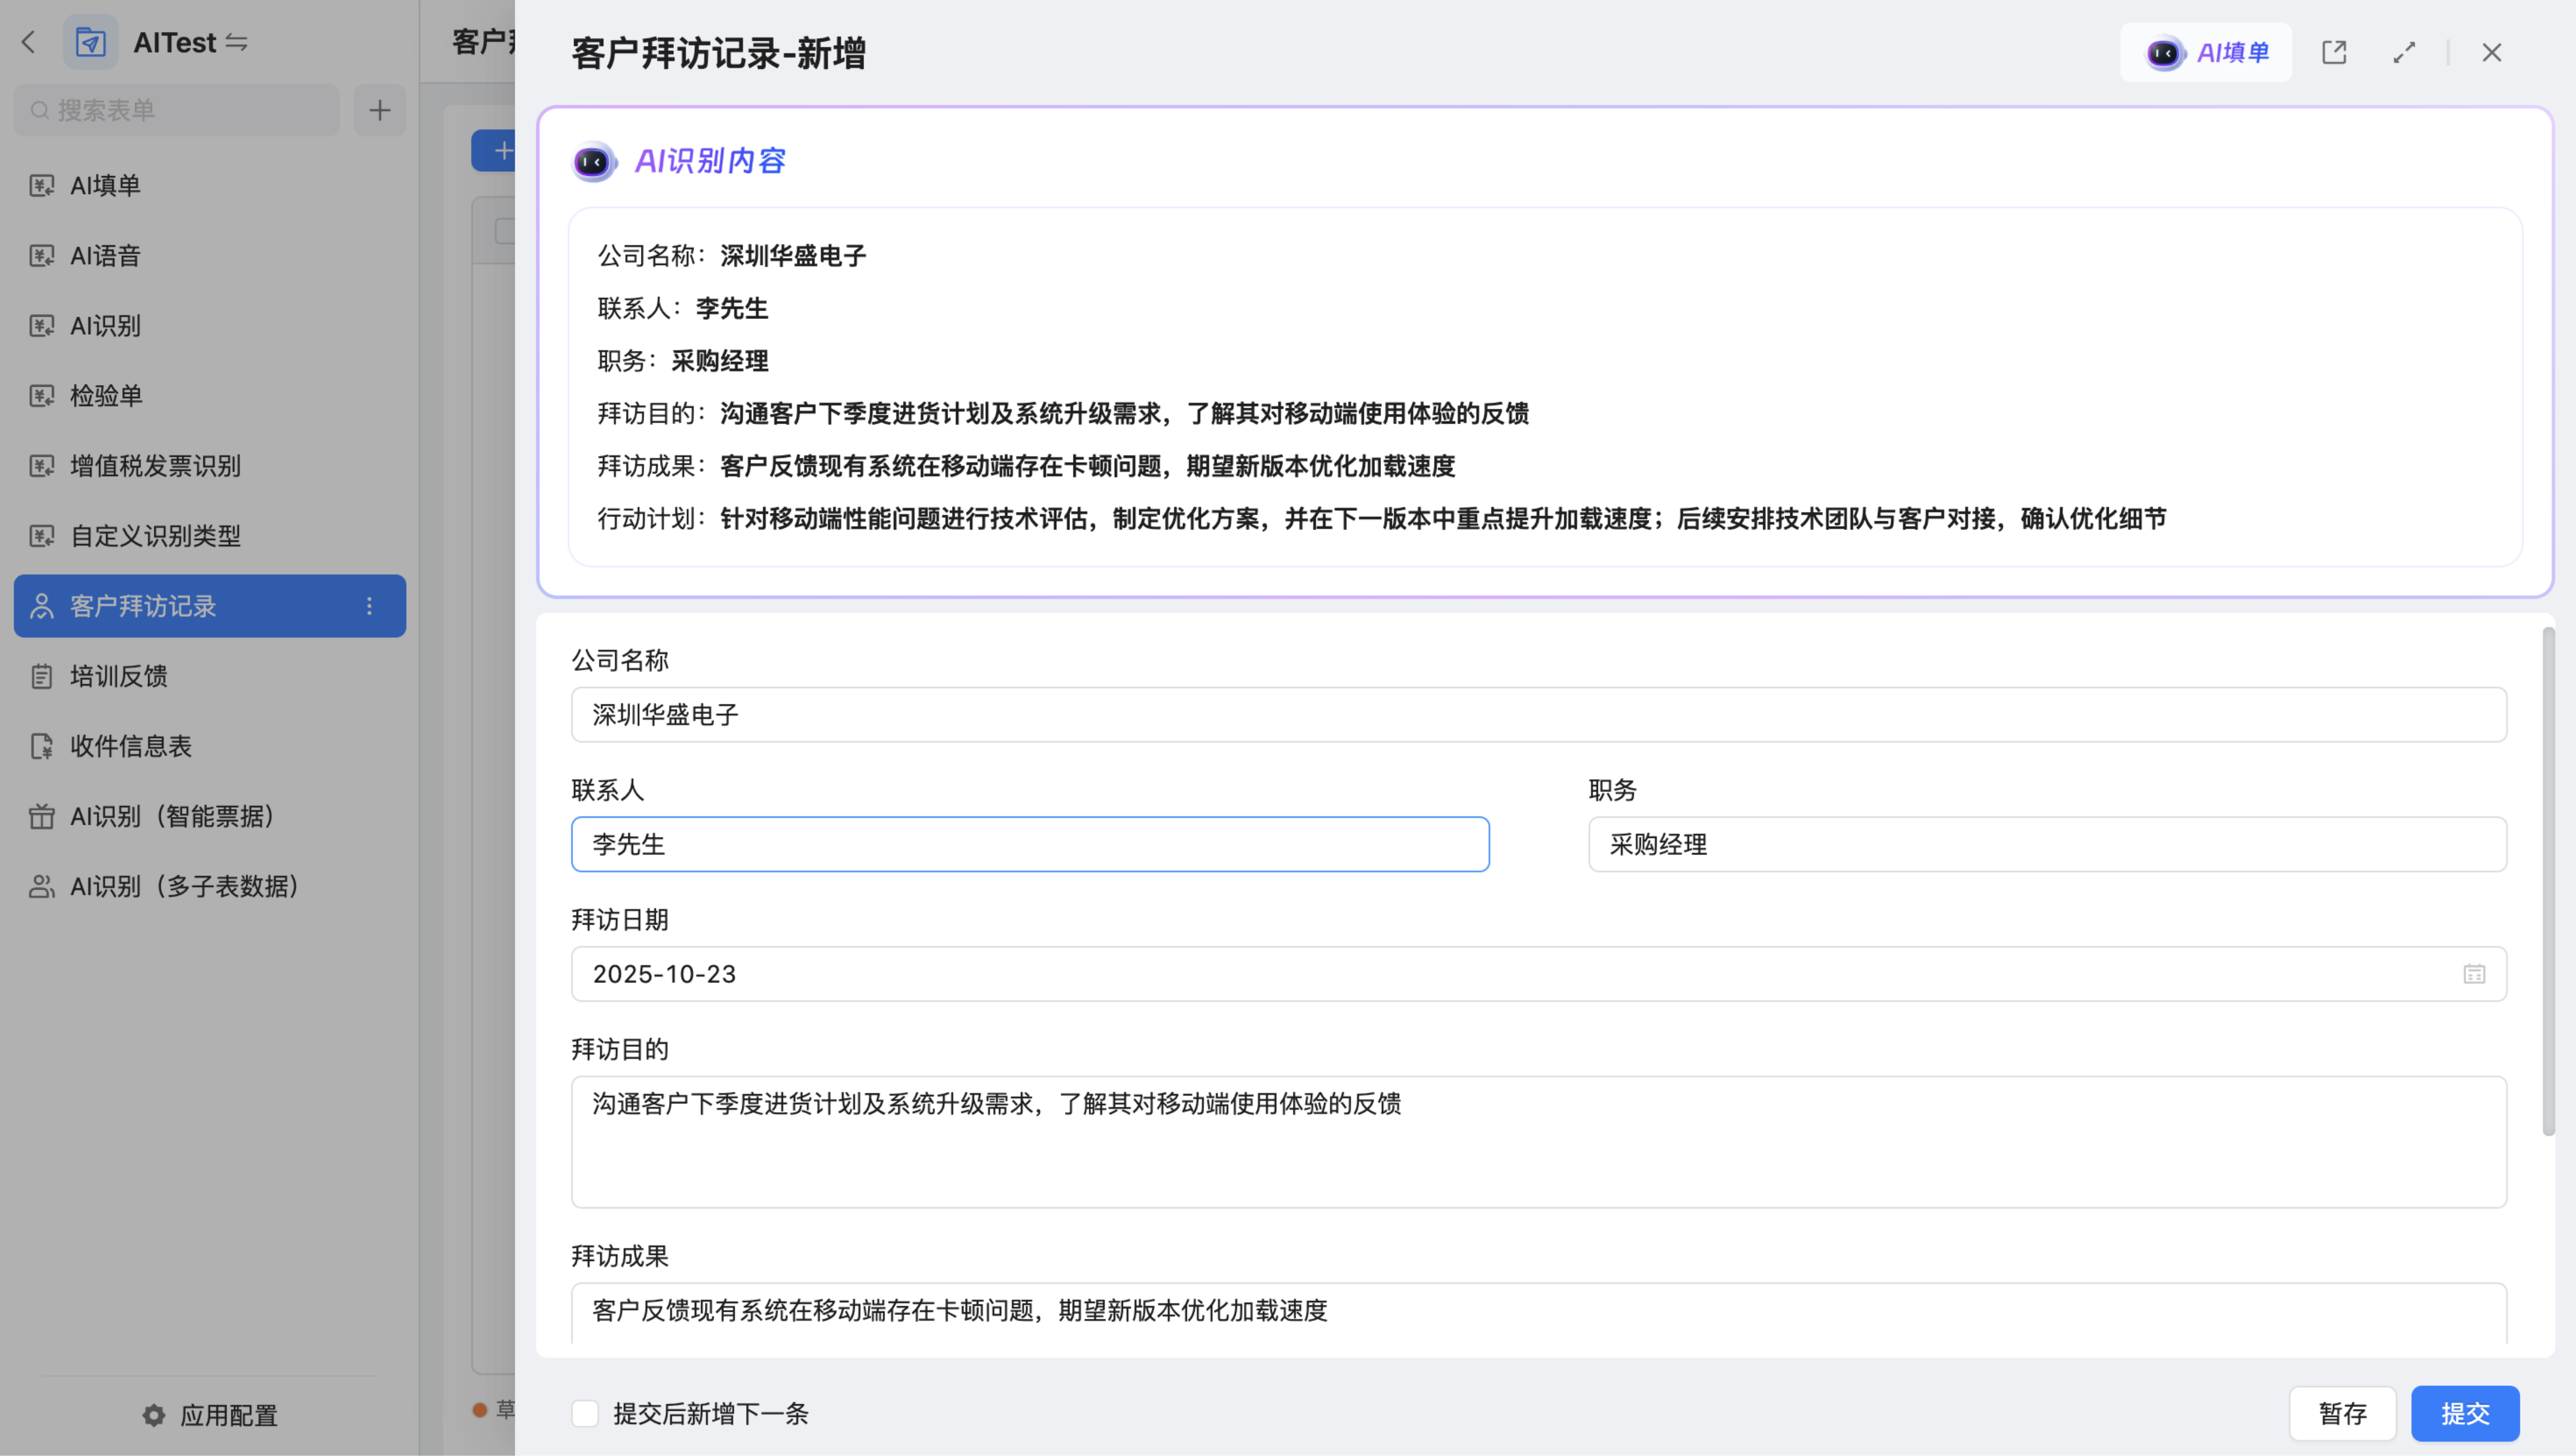Click into the 公司名称 input field
The height and width of the screenshot is (1456, 2576).
(1538, 714)
